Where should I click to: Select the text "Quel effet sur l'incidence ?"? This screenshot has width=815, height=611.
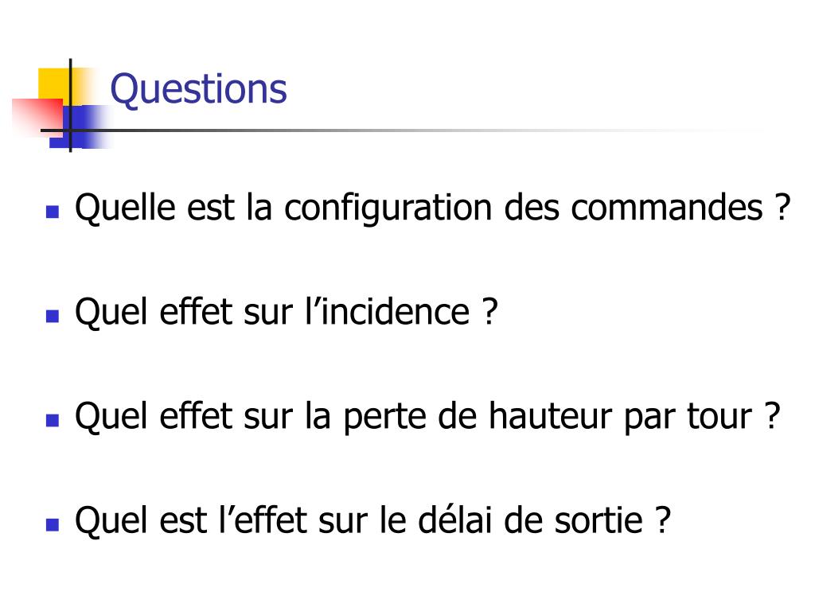pyautogui.click(x=287, y=313)
